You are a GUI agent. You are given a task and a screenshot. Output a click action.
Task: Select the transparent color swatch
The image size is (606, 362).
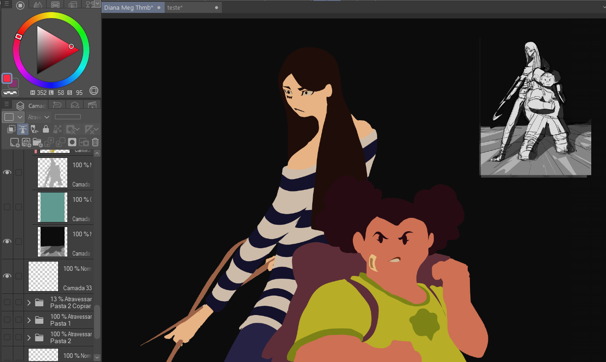click(x=10, y=92)
